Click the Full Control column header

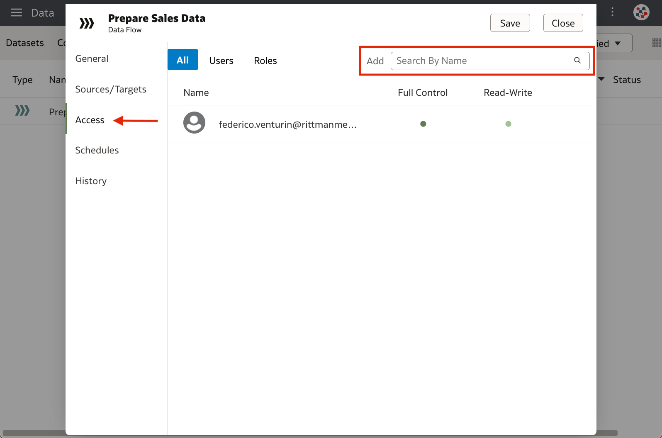(423, 92)
